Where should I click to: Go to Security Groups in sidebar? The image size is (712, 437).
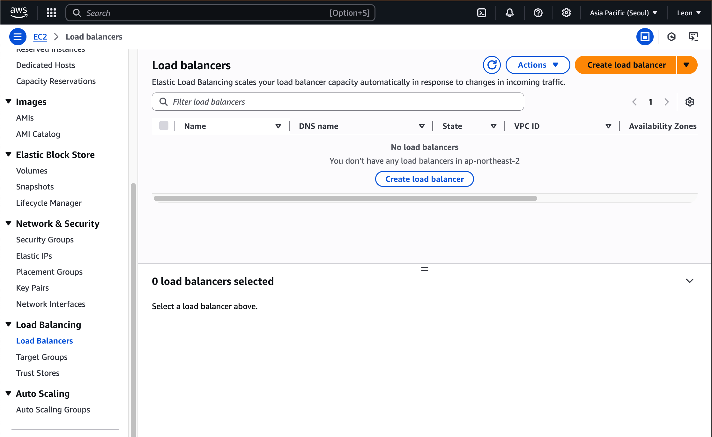click(x=45, y=240)
